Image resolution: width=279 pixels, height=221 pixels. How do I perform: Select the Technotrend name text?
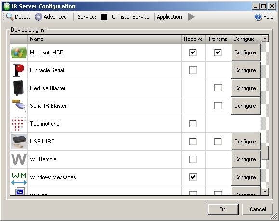click(45, 124)
